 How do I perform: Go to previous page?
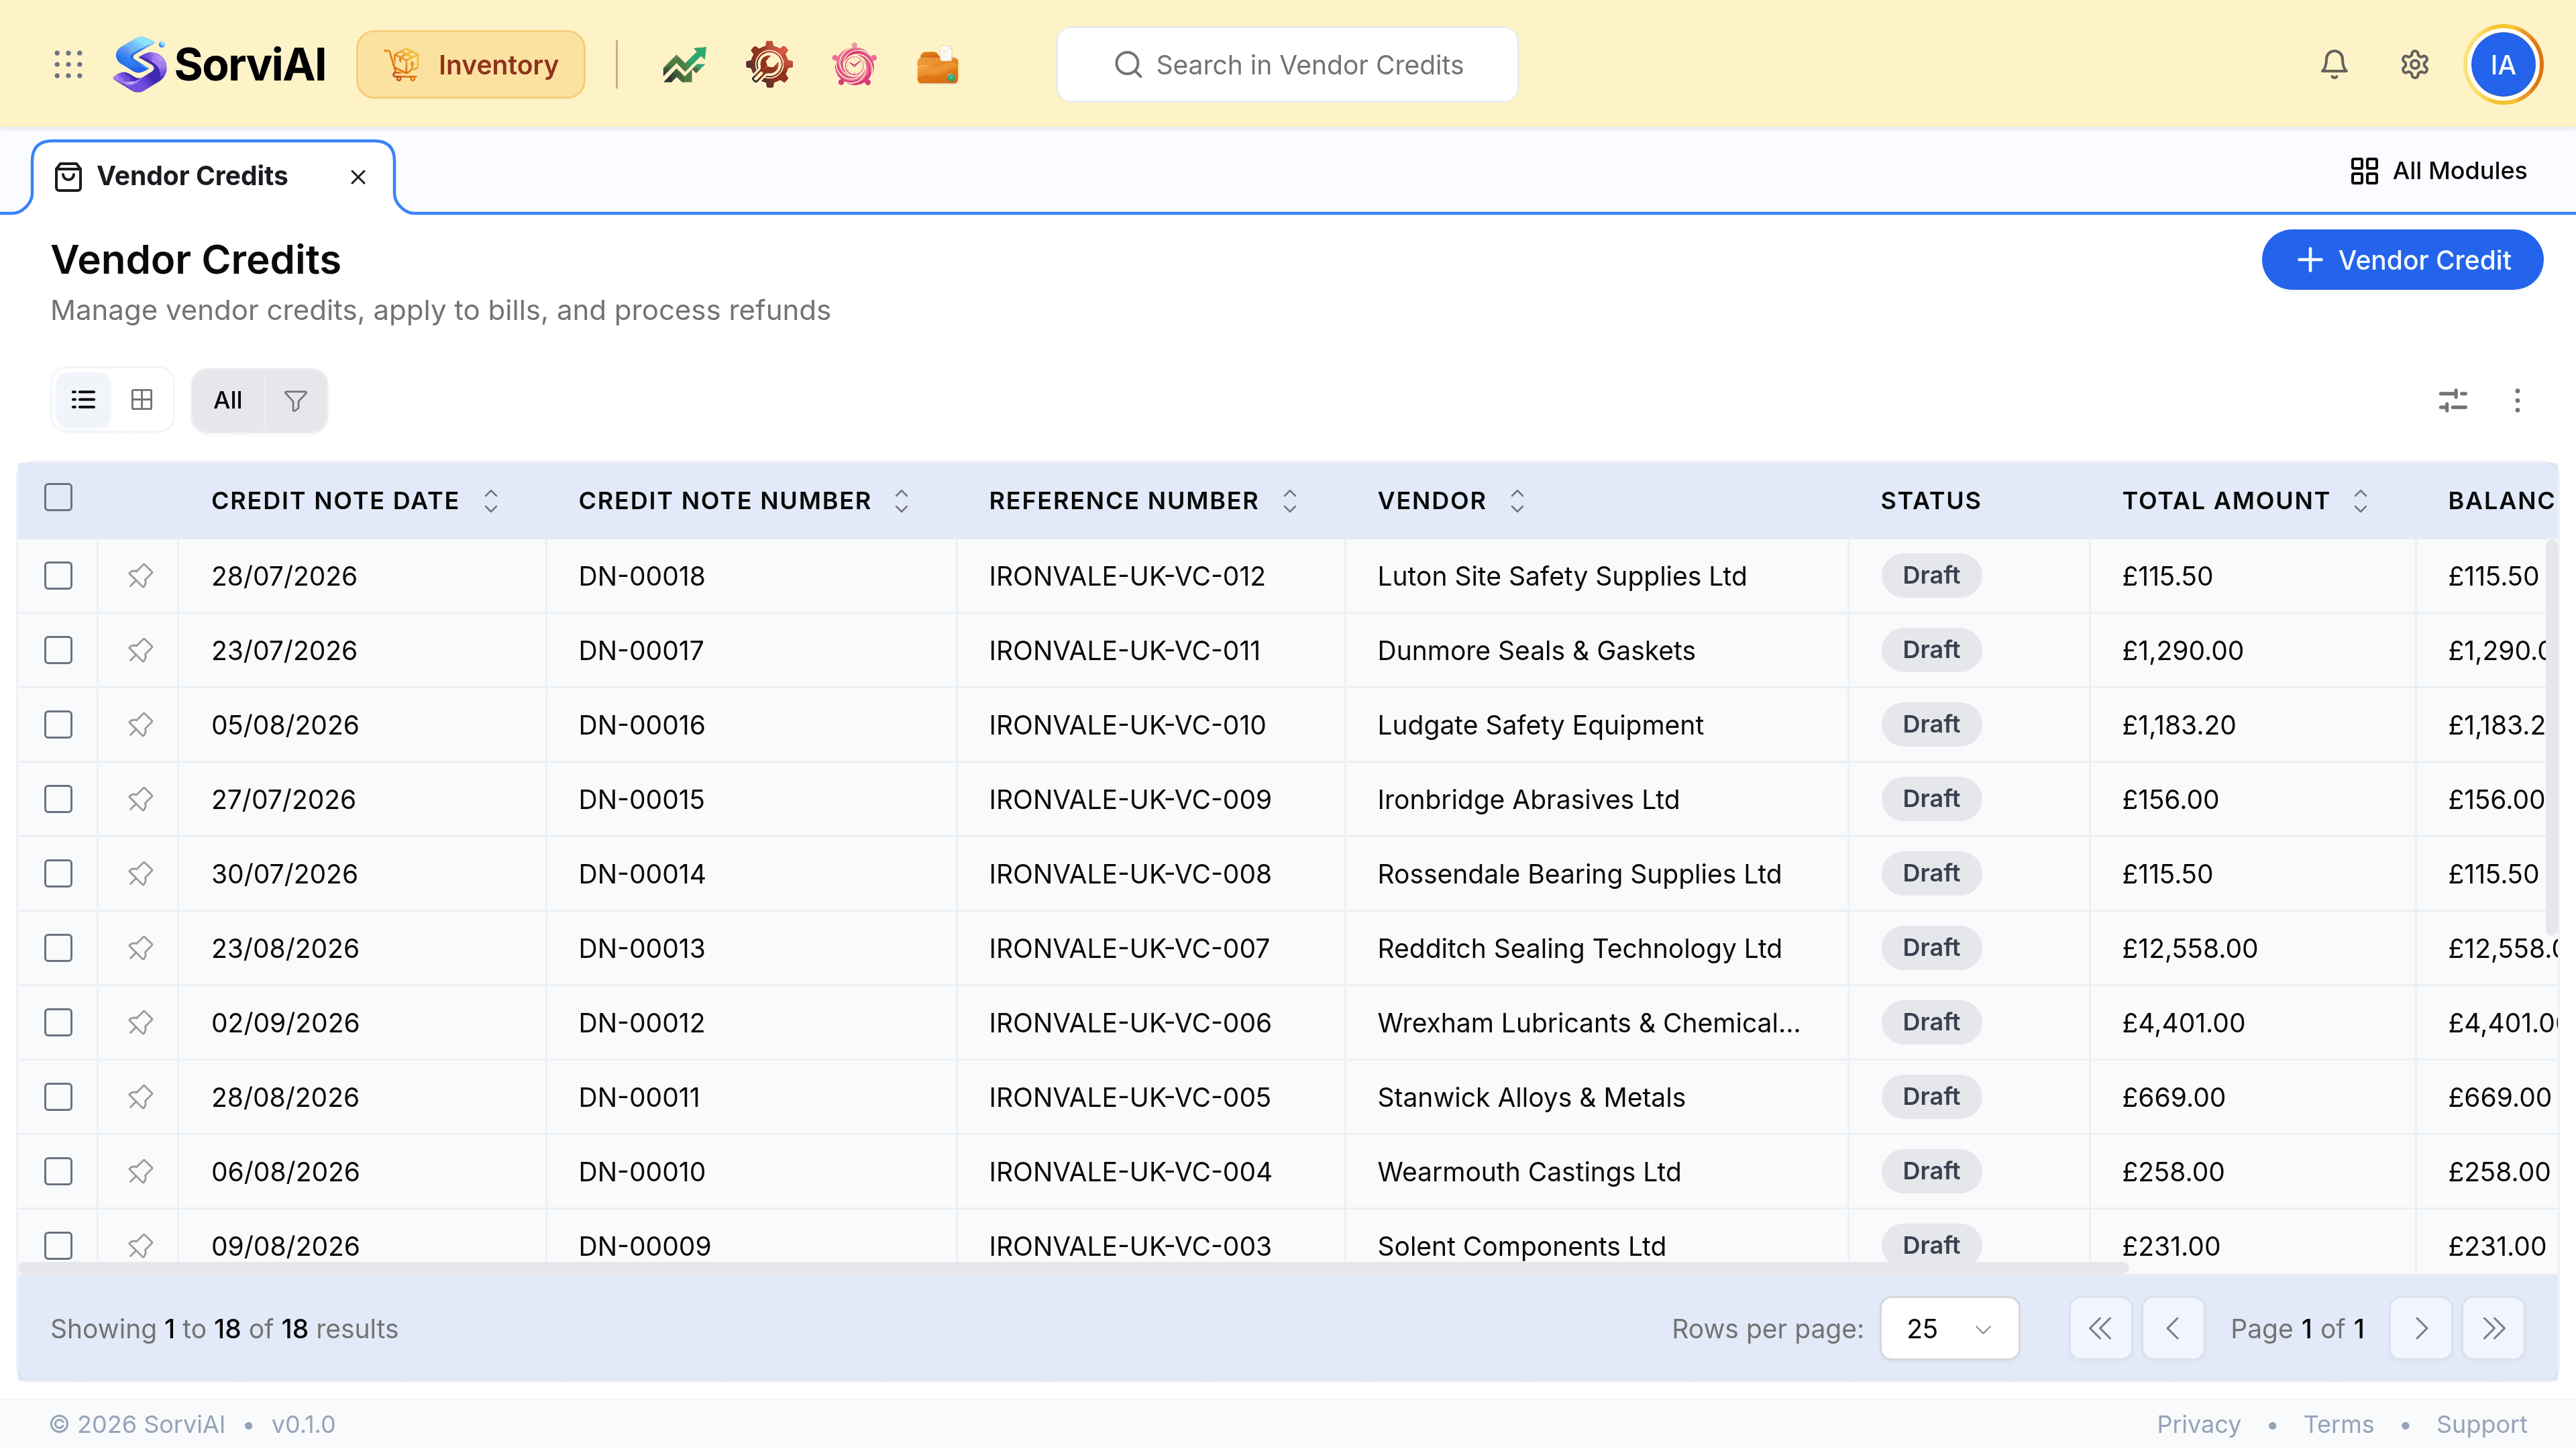click(x=2173, y=1329)
